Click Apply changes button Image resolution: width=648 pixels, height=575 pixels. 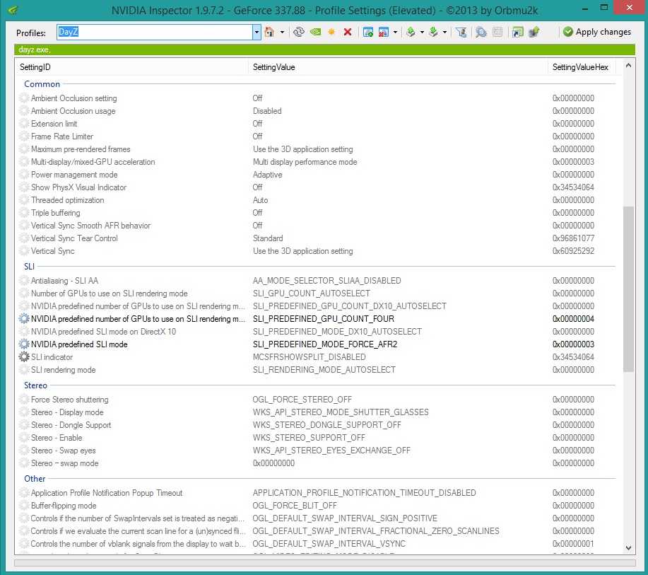tap(596, 32)
